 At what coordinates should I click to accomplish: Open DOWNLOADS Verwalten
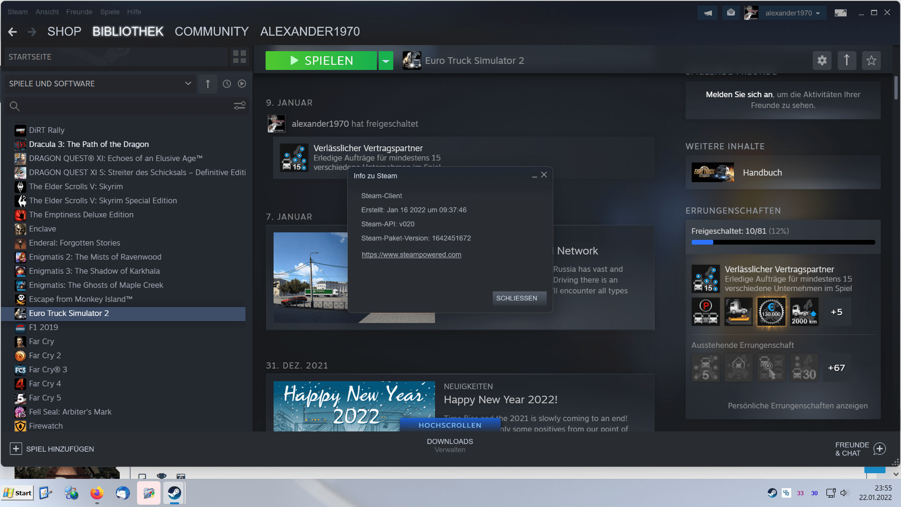coord(450,445)
